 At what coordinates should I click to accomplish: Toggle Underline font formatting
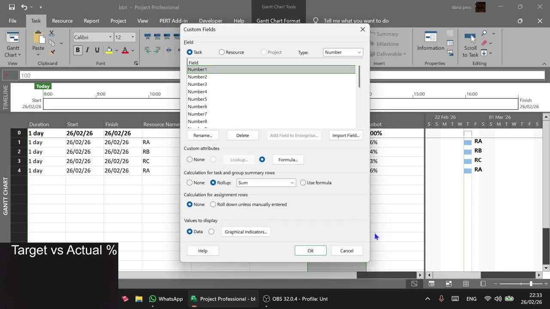tap(97, 50)
